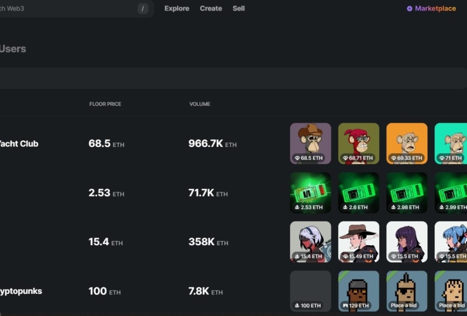467x316 pixels.
Task: Open red ape thumbnail priced 68.71 ETH
Action: tap(359, 143)
